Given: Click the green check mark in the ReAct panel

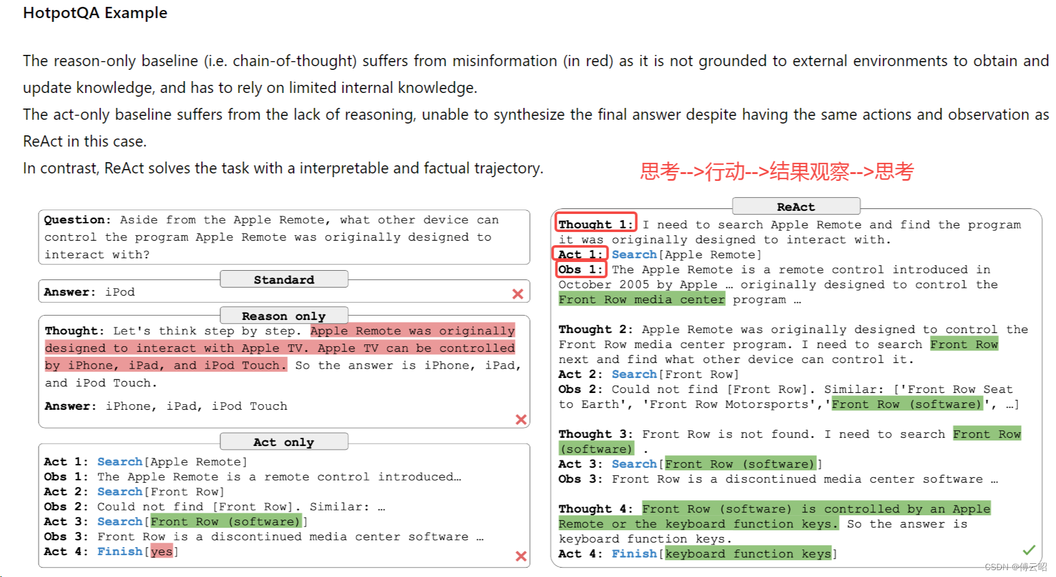Looking at the screenshot, I should pyautogui.click(x=1029, y=550).
